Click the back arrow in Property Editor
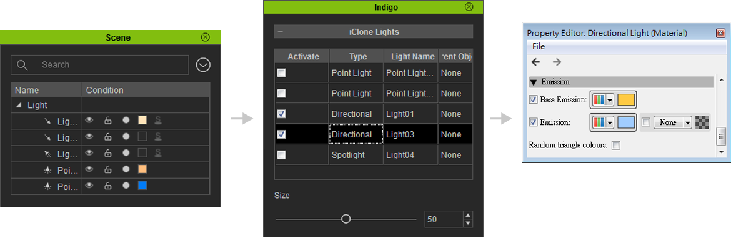The image size is (731, 238). [535, 62]
